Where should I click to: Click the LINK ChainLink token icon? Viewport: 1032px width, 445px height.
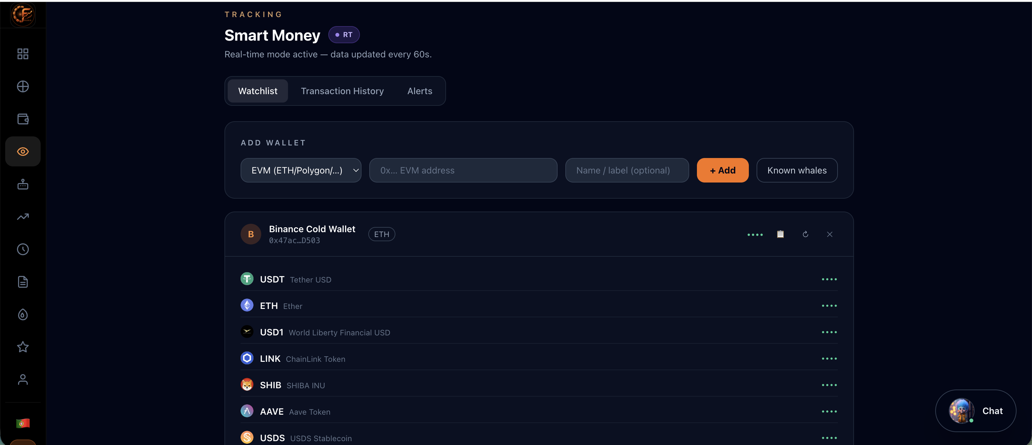click(x=247, y=358)
